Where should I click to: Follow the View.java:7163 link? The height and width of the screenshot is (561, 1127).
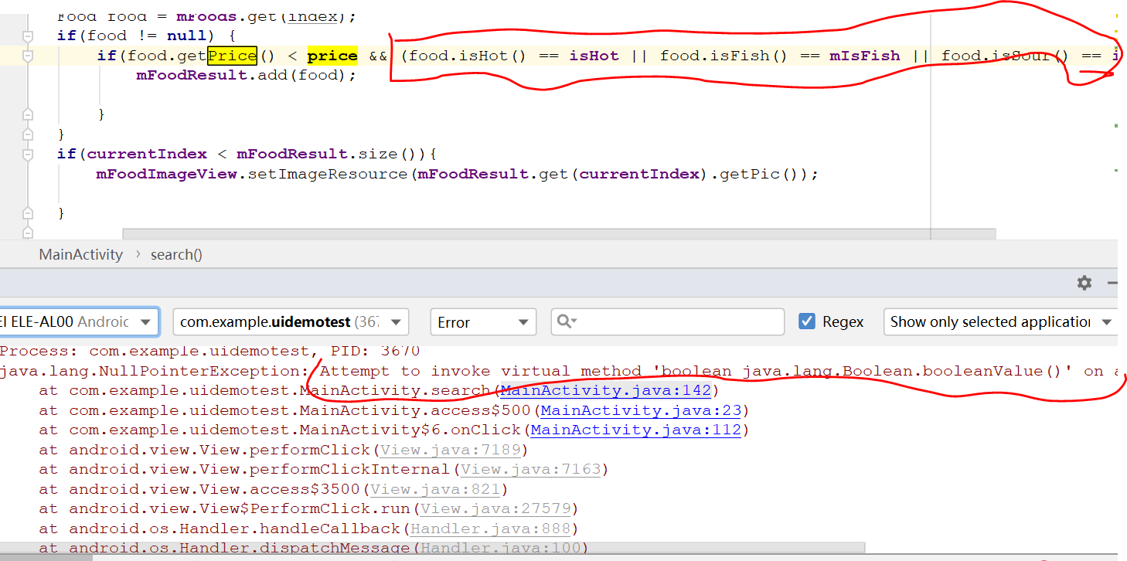(530, 469)
